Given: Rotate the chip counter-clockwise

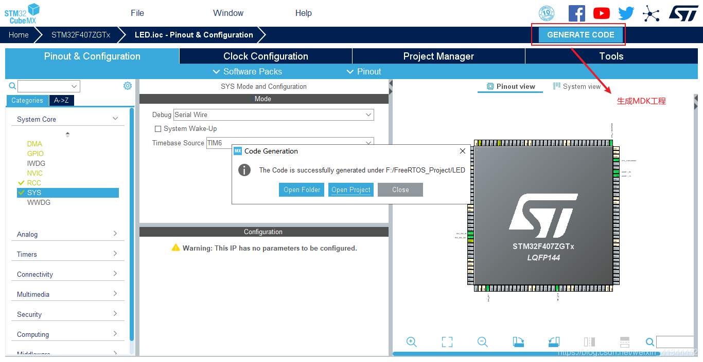Looking at the screenshot, I should [x=554, y=342].
